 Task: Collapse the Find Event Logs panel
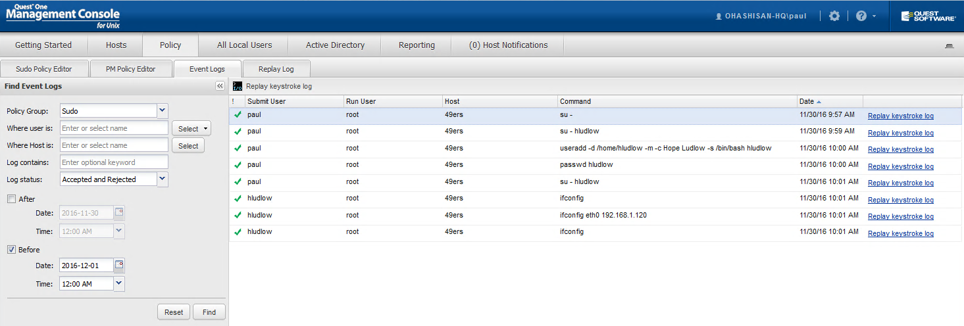click(220, 86)
